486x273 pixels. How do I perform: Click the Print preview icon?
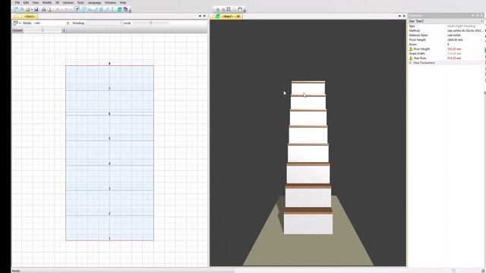(x=49, y=10)
